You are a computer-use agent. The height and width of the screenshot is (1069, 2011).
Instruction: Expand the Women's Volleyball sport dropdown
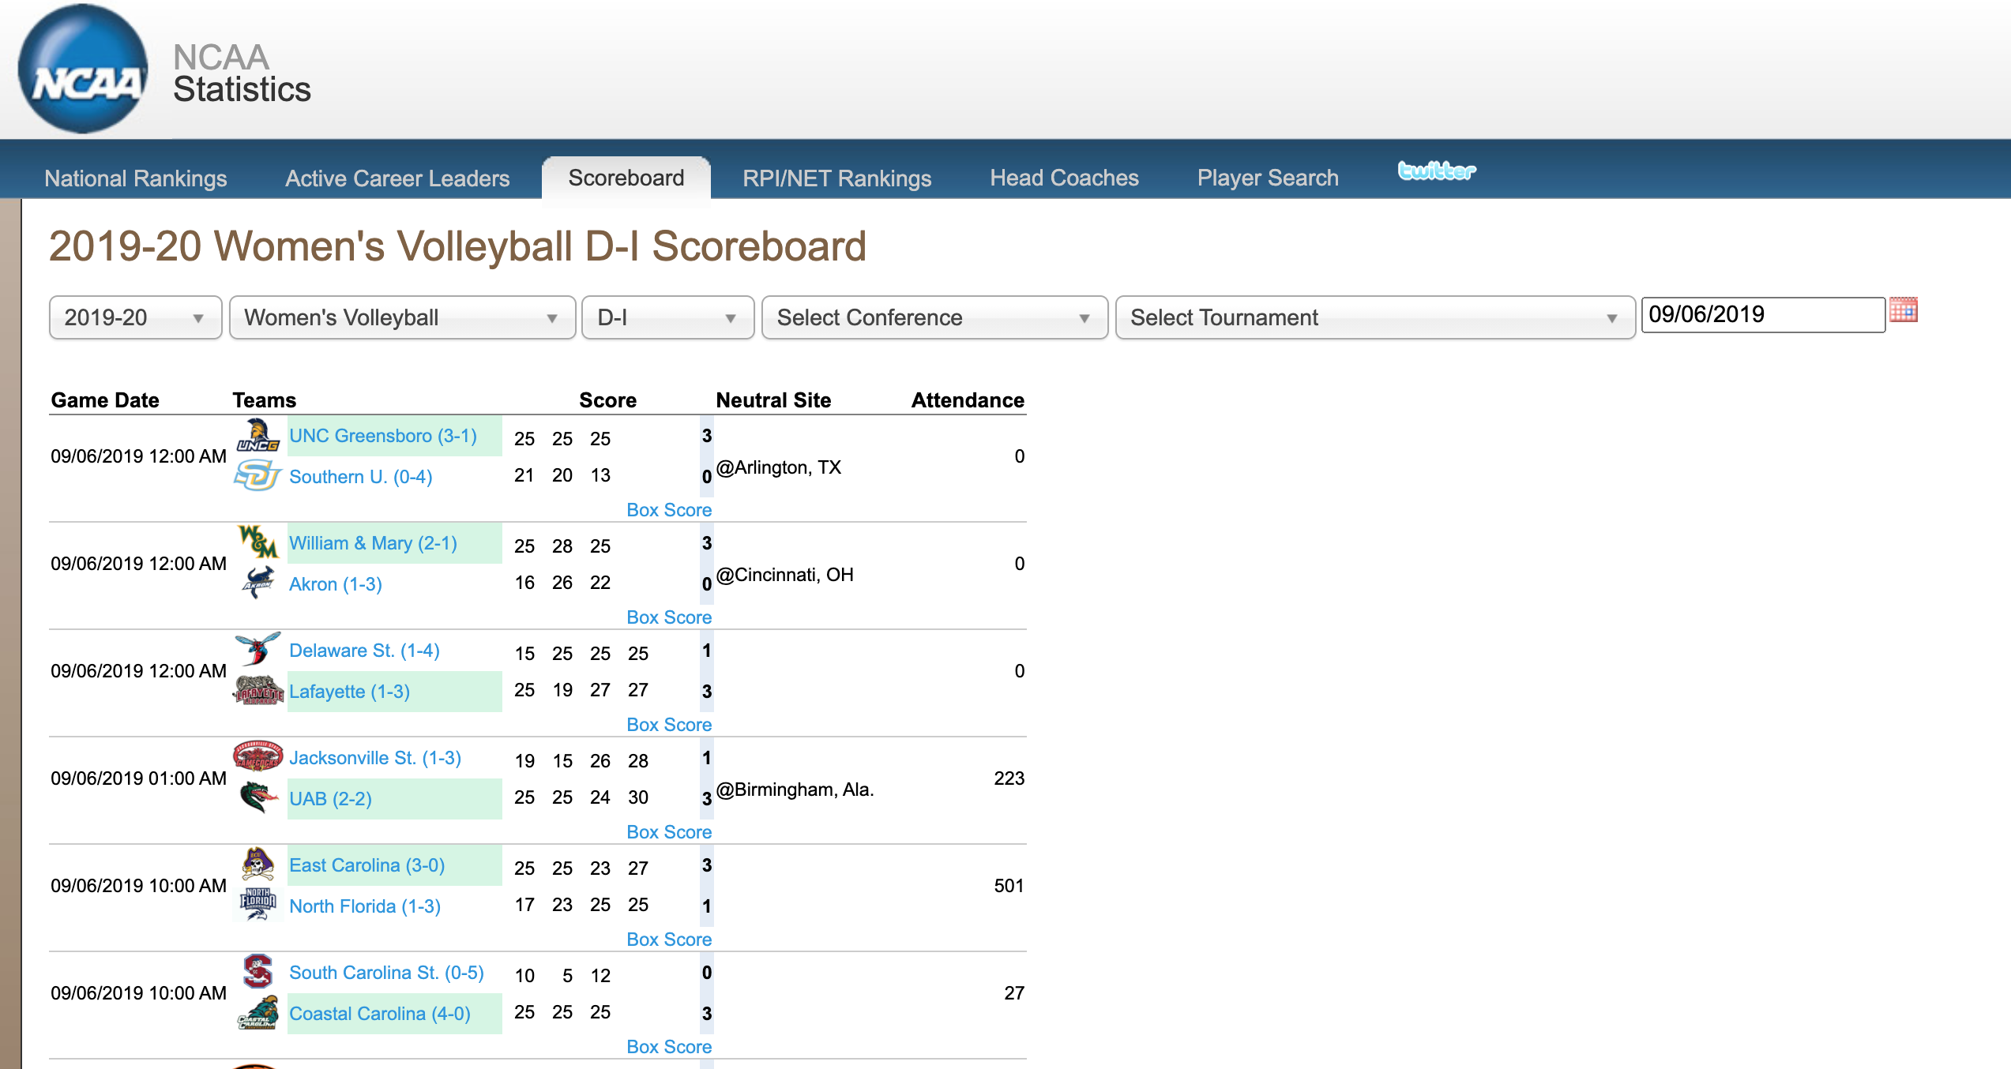click(x=402, y=317)
